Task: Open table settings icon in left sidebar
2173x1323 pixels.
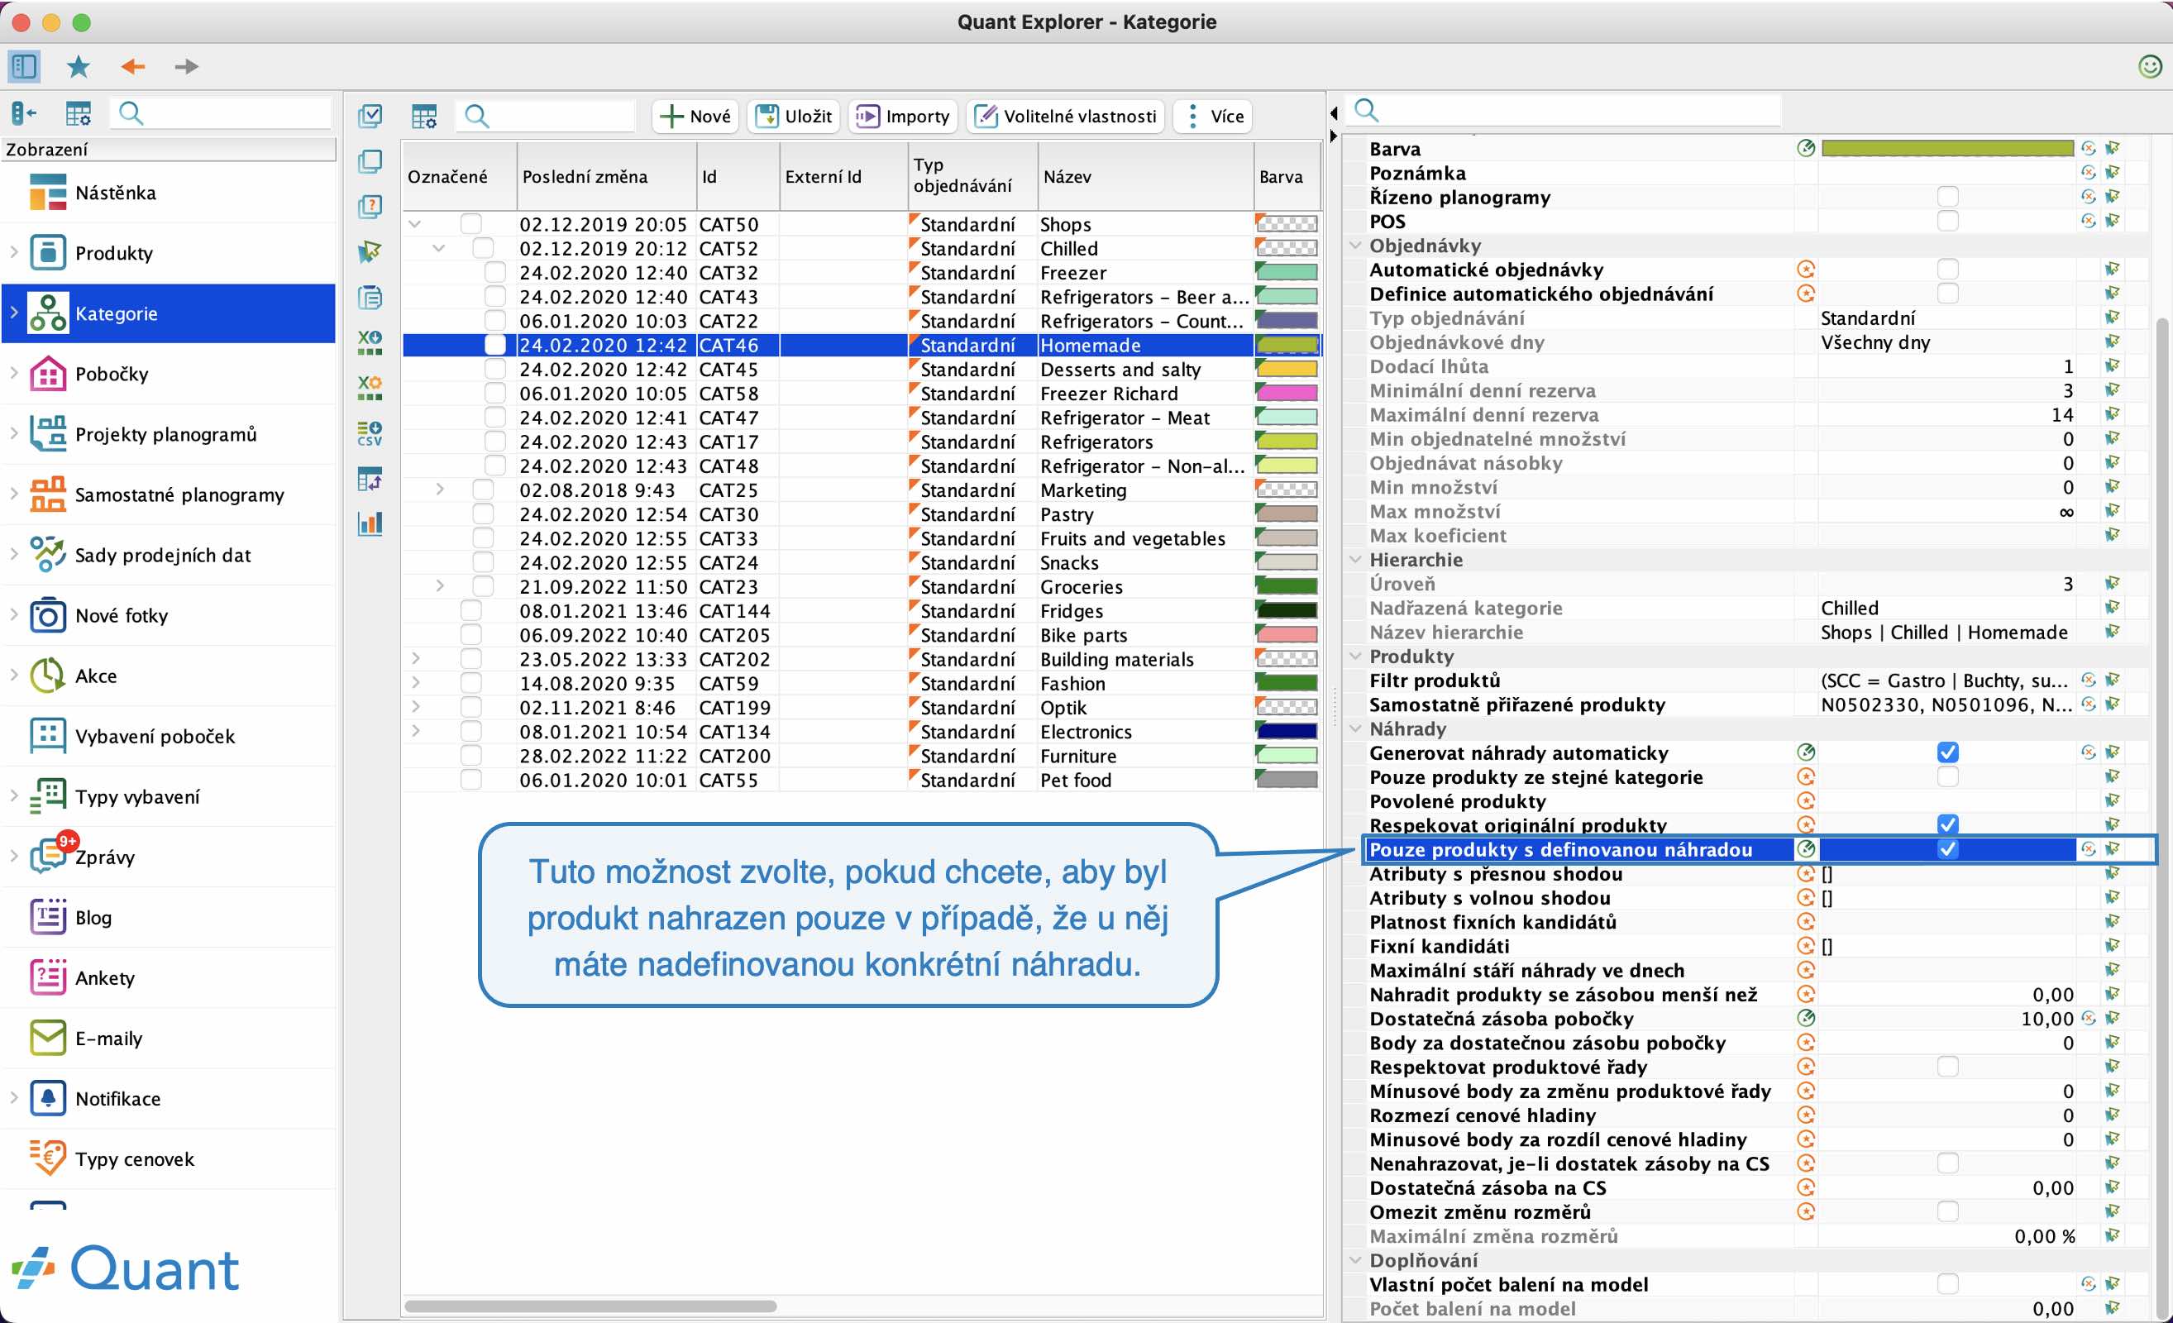Action: click(x=79, y=113)
